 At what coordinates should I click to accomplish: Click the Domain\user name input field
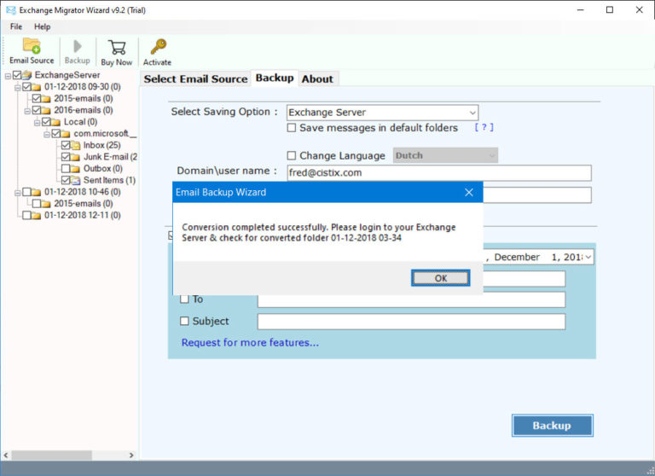439,173
